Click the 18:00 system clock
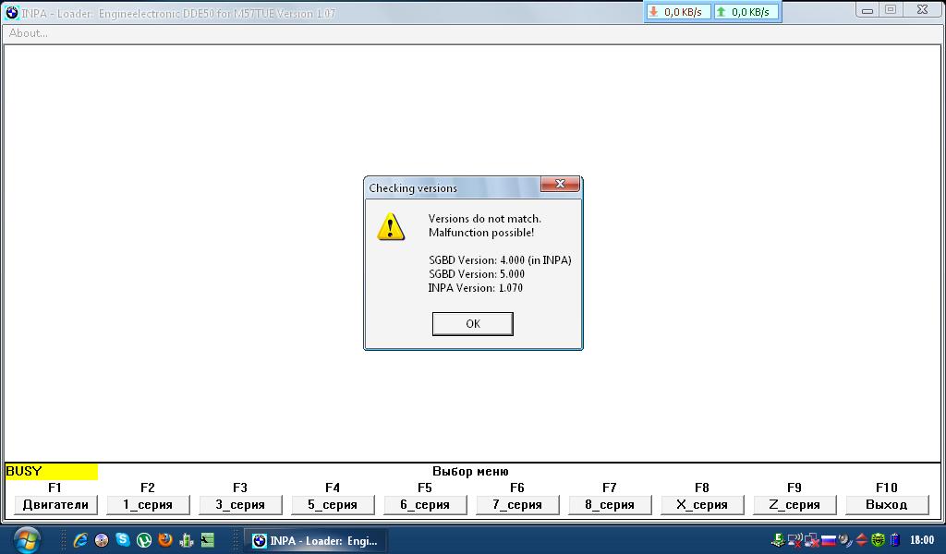Image resolution: width=946 pixels, height=554 pixels. click(x=921, y=540)
